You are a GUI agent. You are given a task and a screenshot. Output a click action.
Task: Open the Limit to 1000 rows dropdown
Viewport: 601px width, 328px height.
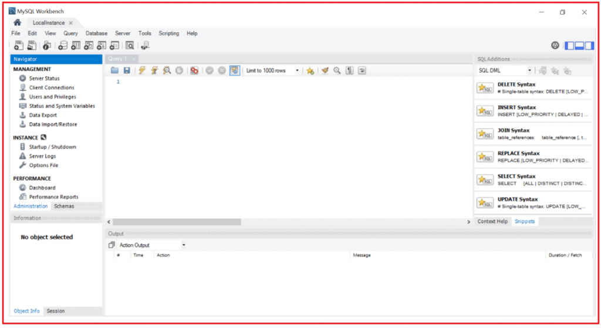coord(297,70)
